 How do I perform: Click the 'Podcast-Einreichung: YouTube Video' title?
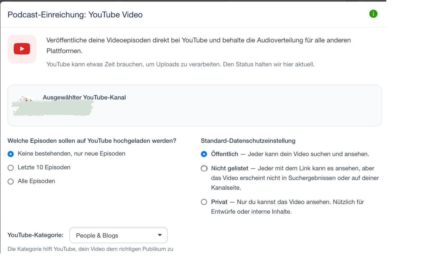[x=75, y=15]
